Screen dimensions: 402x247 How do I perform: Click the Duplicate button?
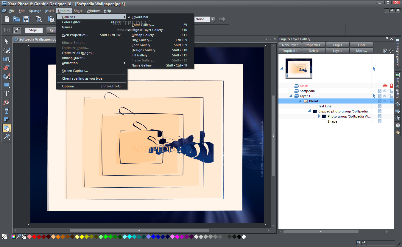pyautogui.click(x=290, y=51)
